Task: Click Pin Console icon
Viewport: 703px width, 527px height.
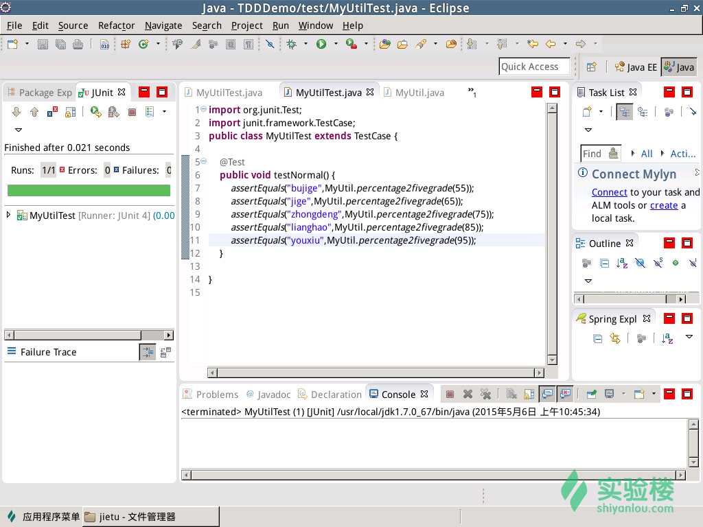Action: [591, 395]
